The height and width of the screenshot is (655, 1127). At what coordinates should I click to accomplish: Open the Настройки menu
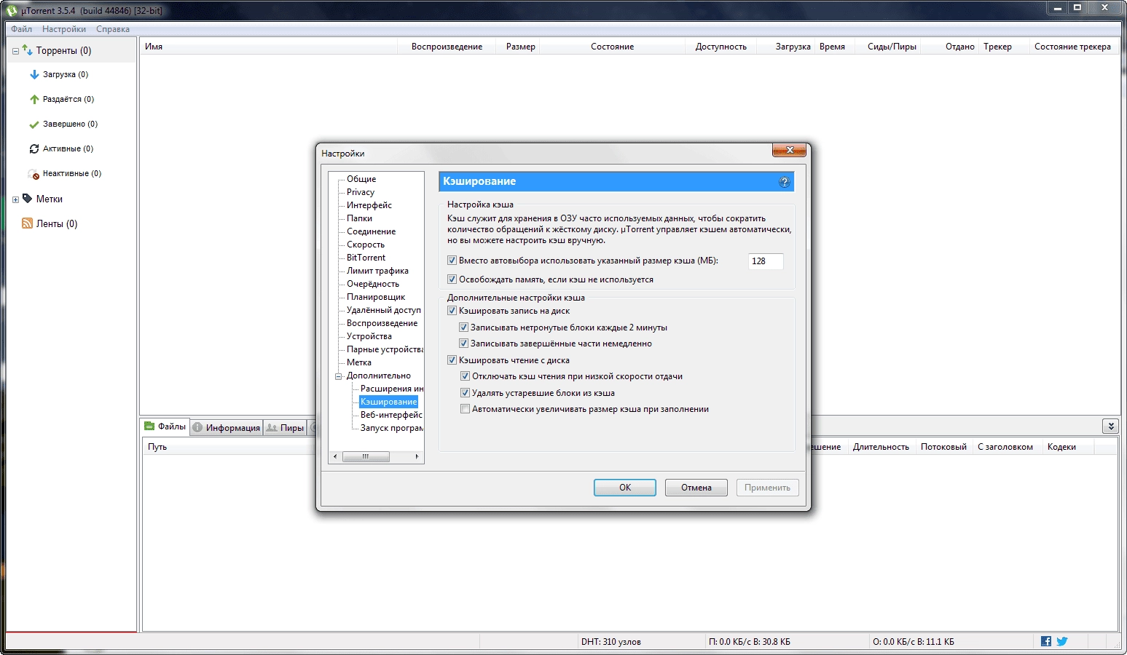tap(64, 29)
